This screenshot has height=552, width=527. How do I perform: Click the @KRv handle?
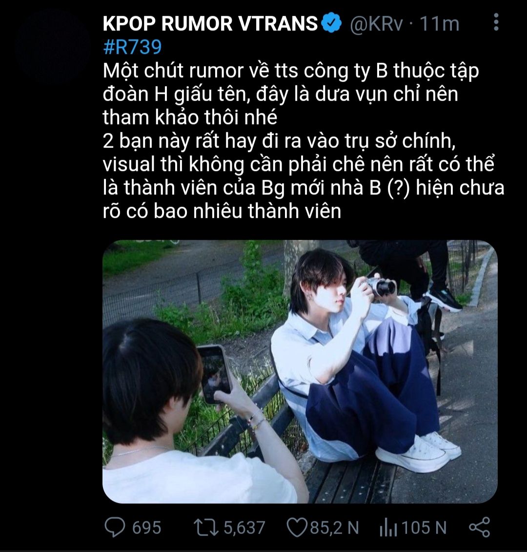tap(376, 23)
